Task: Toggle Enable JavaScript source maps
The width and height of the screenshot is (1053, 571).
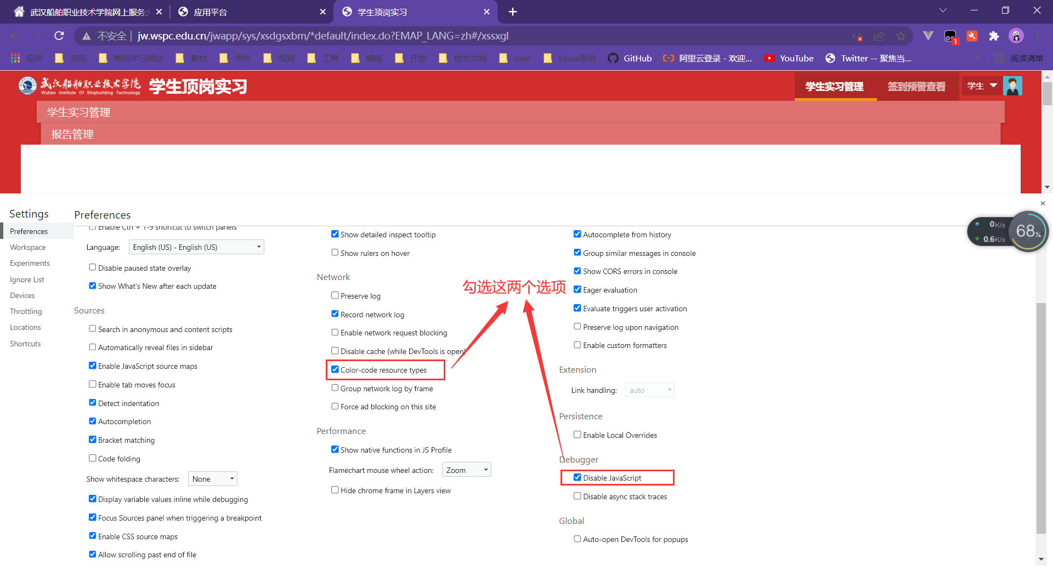Action: [x=92, y=366]
